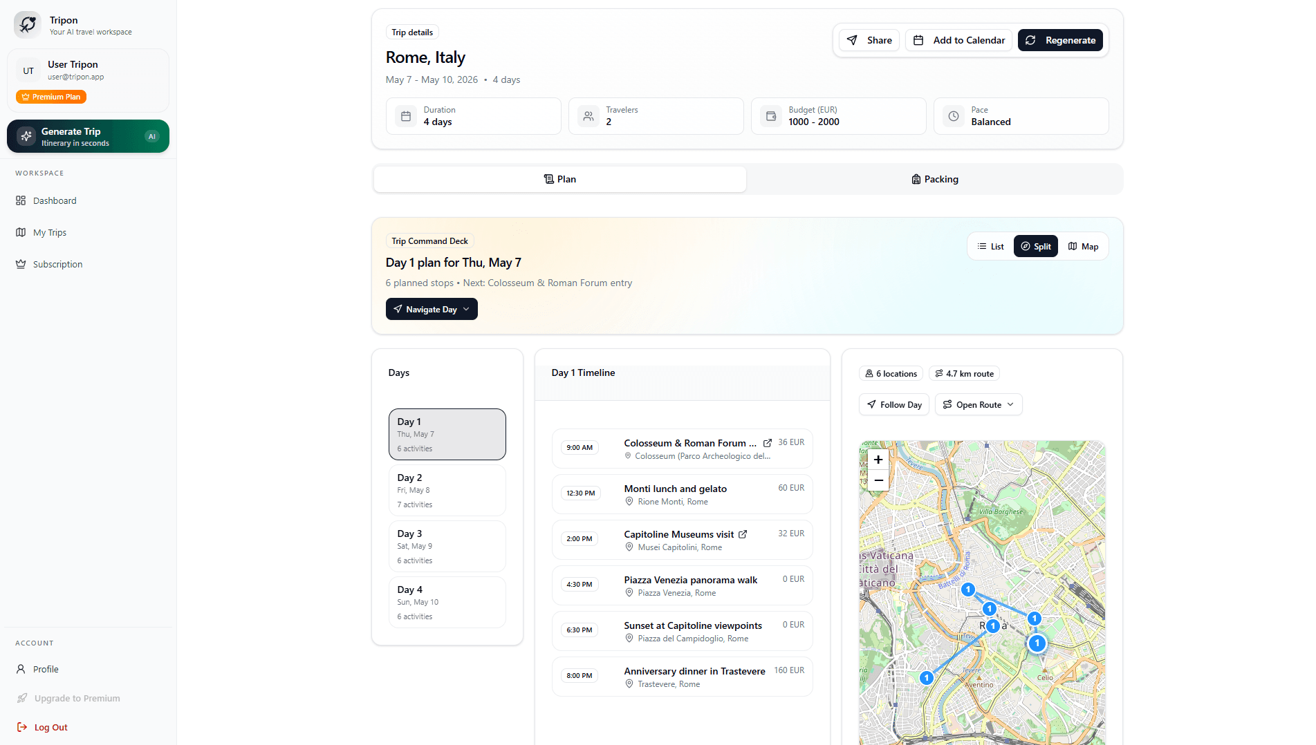Switch timeline view to Map mode
1316x745 pixels.
(1083, 246)
